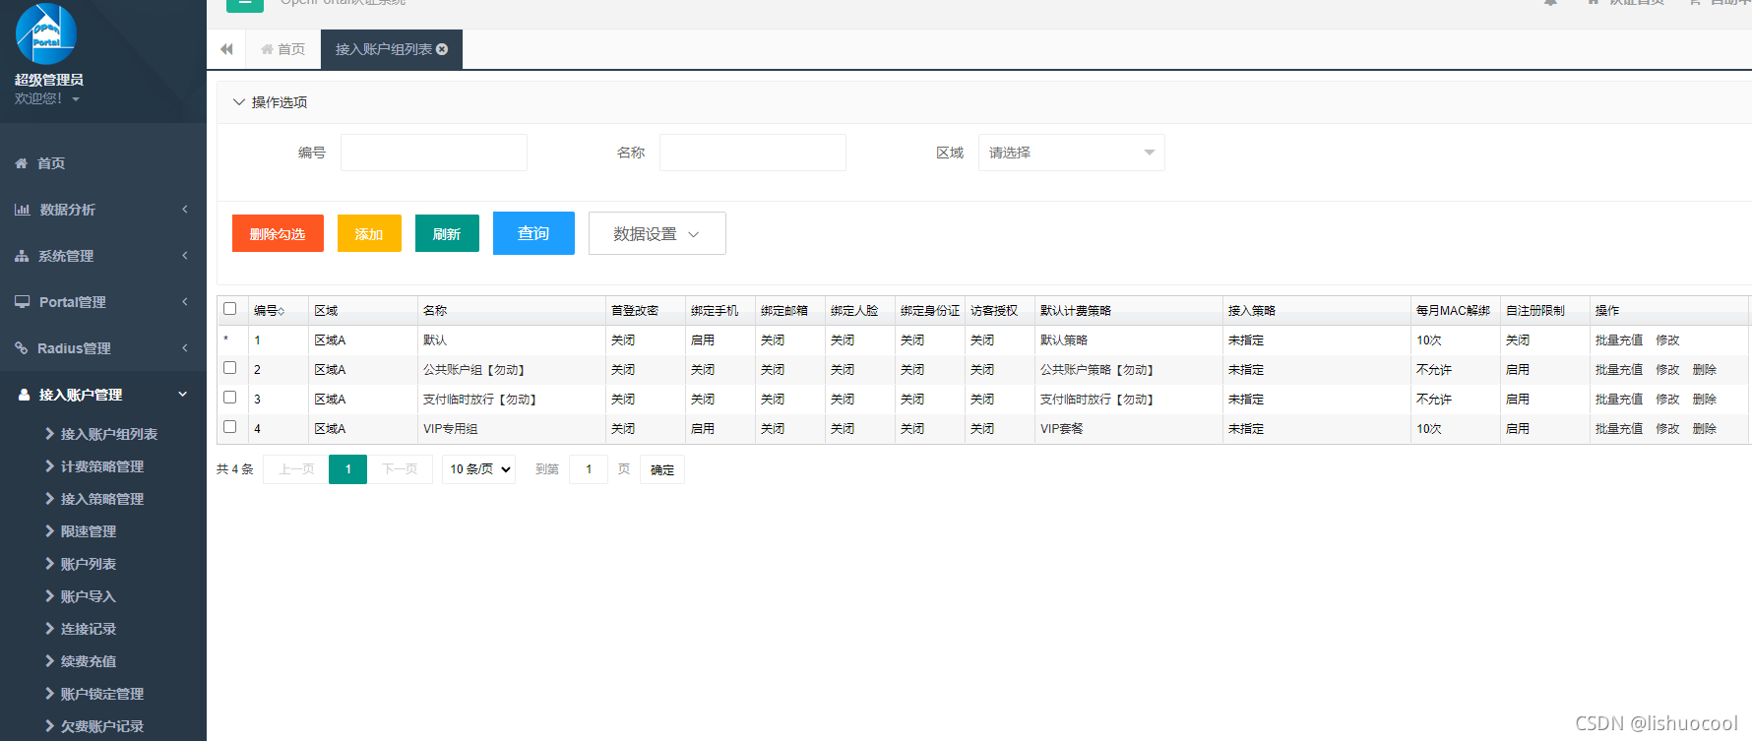
Task: Click page number 1 in pagination
Action: pos(348,469)
